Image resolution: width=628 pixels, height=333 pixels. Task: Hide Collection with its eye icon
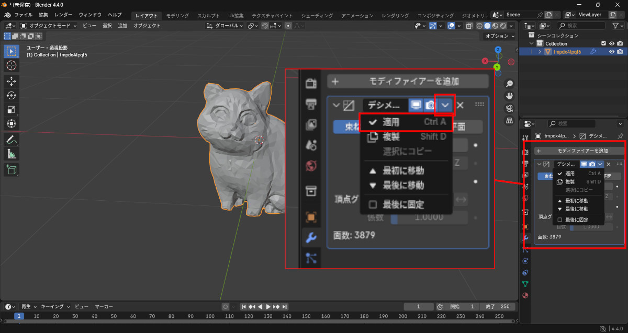[x=611, y=43]
